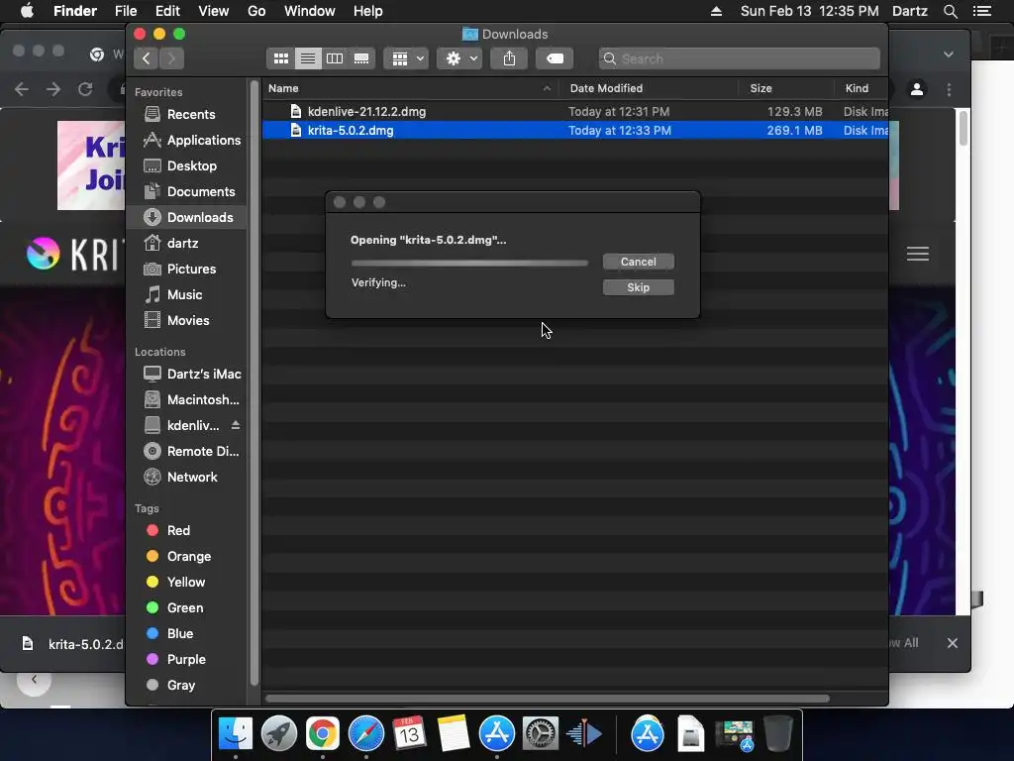This screenshot has width=1014, height=761.
Task: Switch Finder to list view
Action: point(308,58)
